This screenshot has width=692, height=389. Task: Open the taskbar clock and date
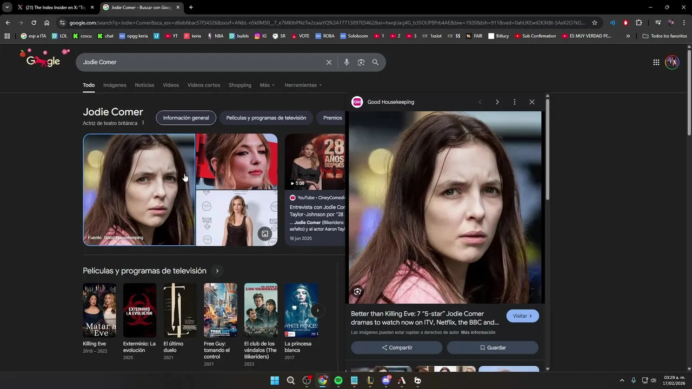coord(674,380)
